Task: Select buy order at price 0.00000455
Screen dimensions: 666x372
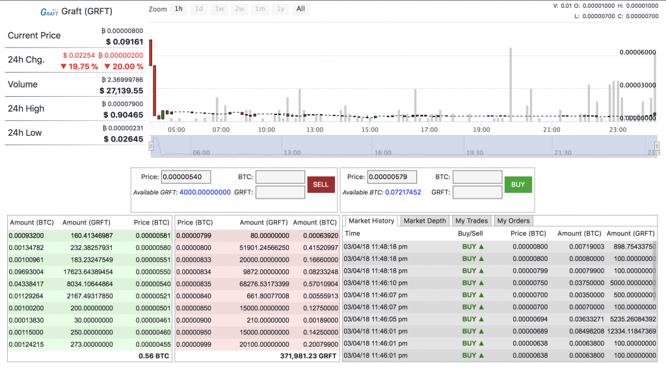Action: click(90, 345)
